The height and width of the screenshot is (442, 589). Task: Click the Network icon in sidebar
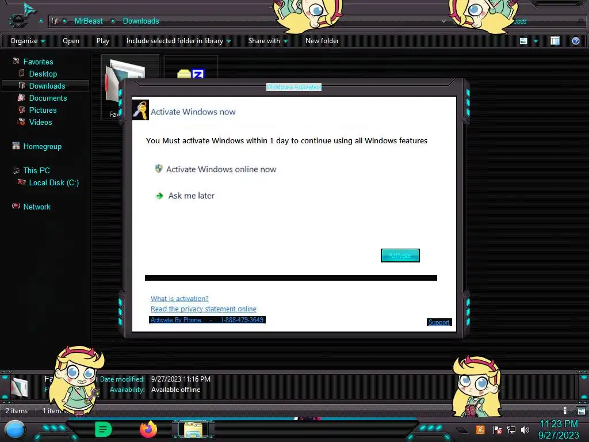16,206
